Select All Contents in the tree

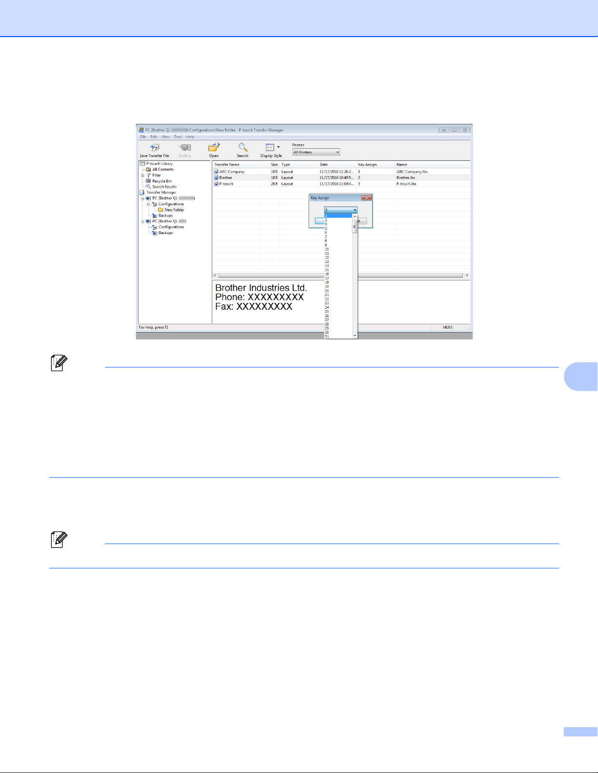163,170
